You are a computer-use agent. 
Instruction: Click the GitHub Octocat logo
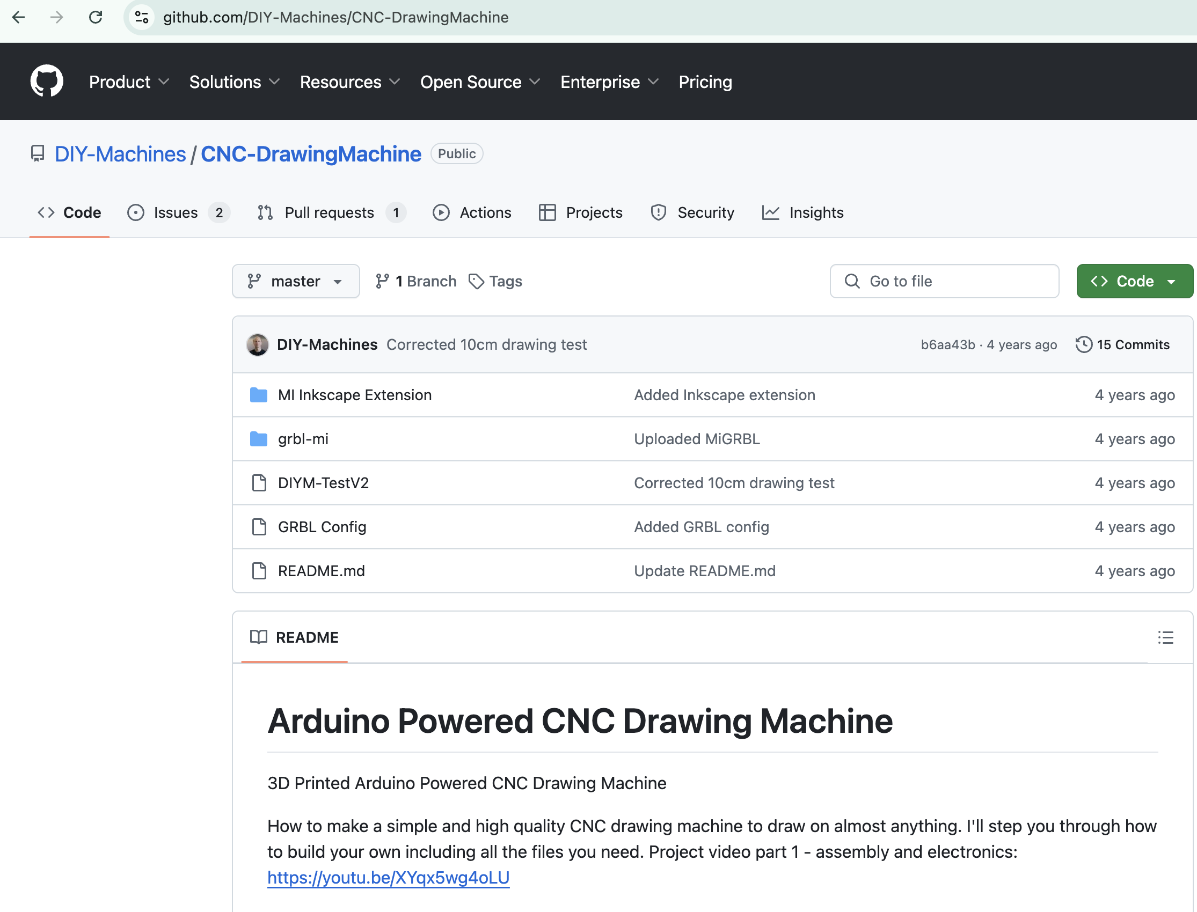point(47,82)
